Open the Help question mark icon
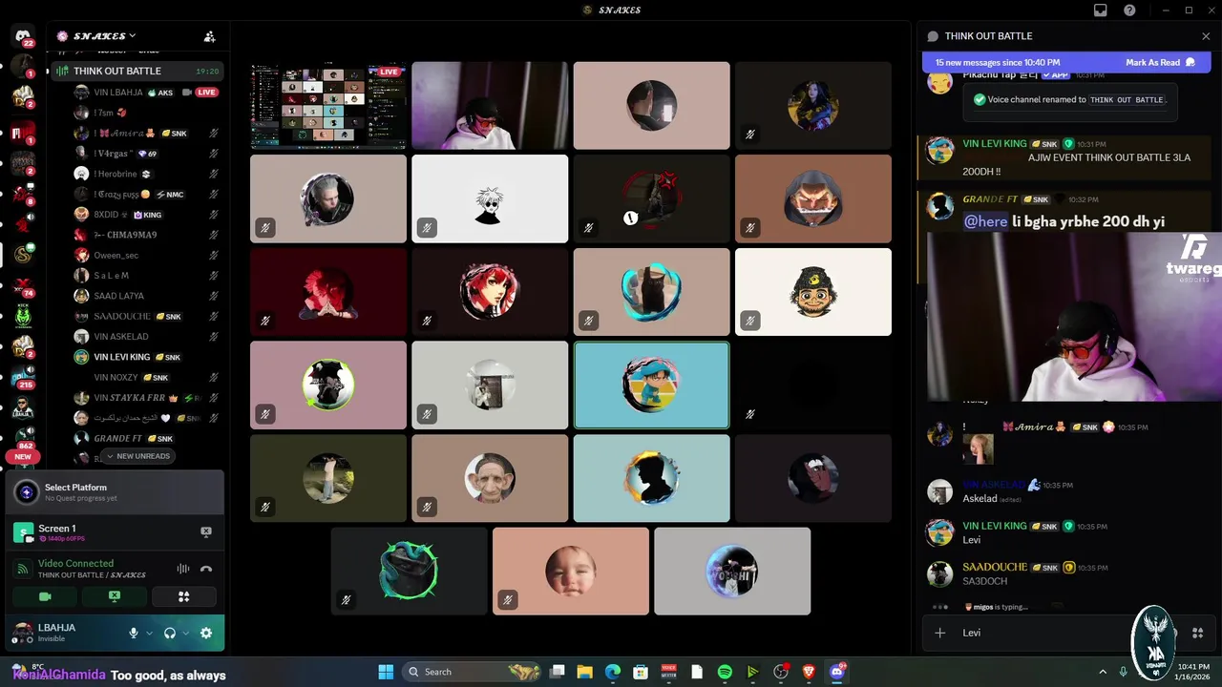1222x687 pixels. click(1129, 10)
